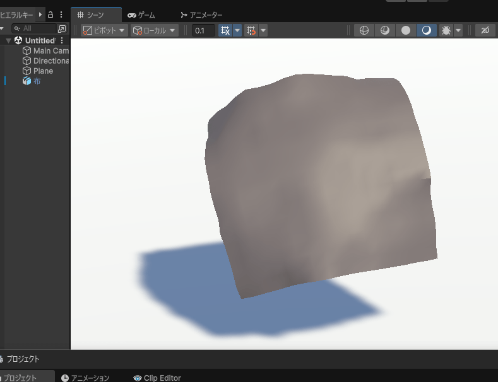Open the Clip Editor tab
The height and width of the screenshot is (382, 498).
(157, 378)
